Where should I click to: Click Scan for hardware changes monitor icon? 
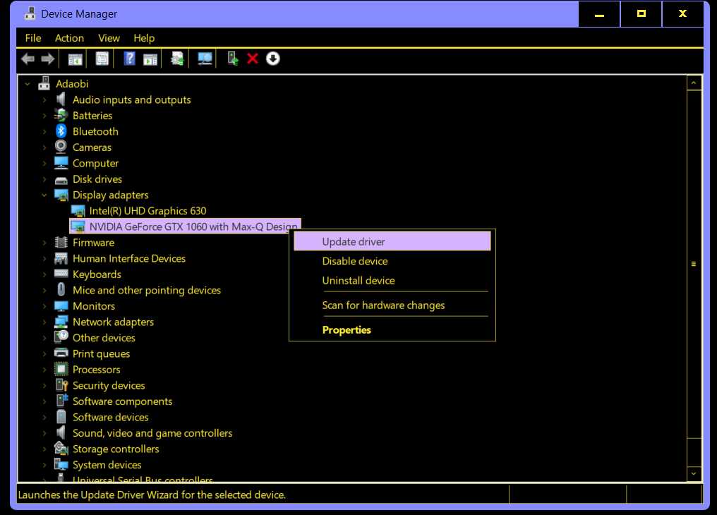point(205,59)
